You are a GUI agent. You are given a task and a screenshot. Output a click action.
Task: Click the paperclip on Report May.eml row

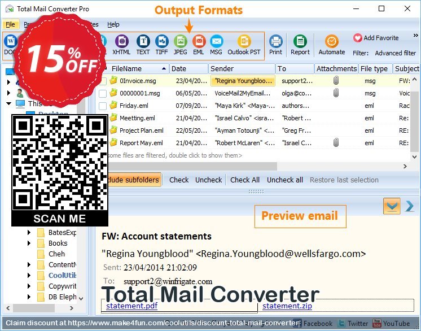point(336,143)
